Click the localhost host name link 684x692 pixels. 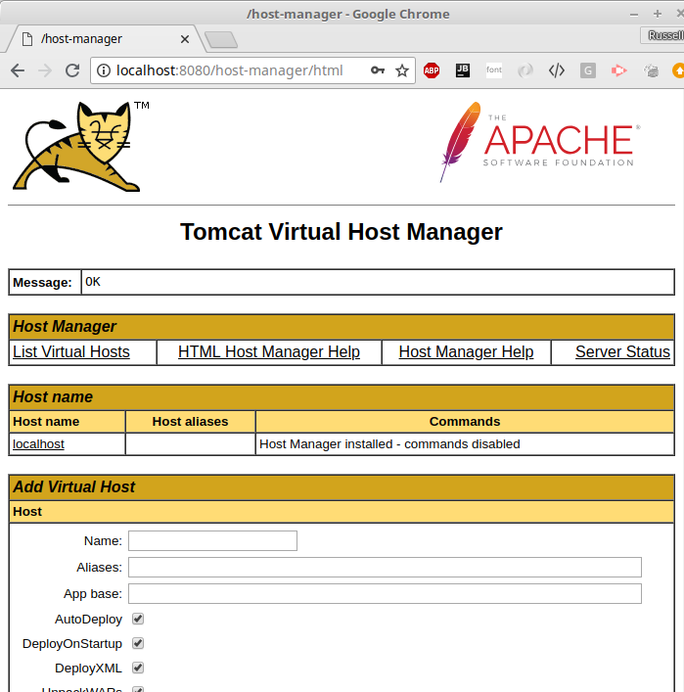pyautogui.click(x=38, y=444)
